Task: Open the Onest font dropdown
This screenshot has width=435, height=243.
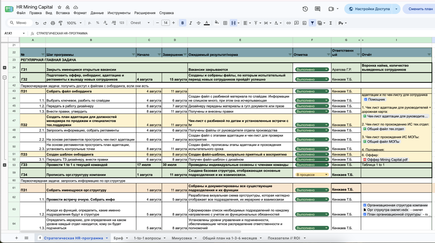Action: coord(140,23)
